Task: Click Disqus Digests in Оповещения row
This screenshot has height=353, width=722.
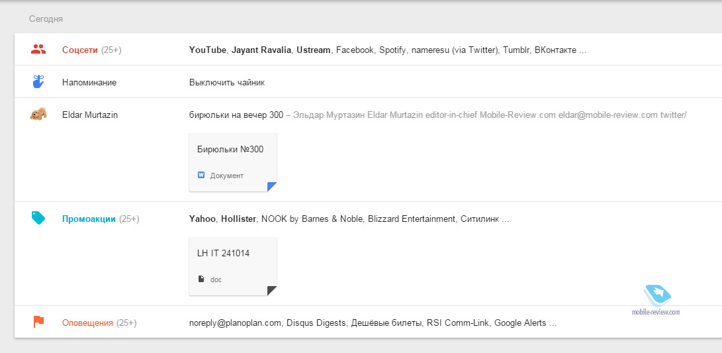Action: click(x=316, y=323)
